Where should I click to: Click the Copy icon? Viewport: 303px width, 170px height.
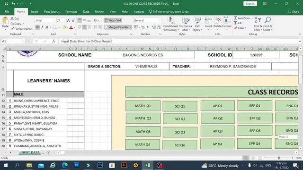(x=12, y=24)
